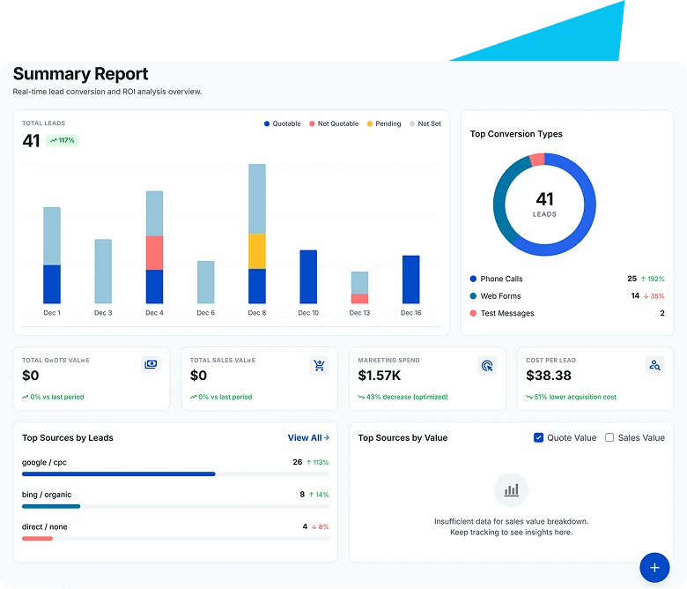This screenshot has width=687, height=589.
Task: Click the Top Conversion Types title
Action: pyautogui.click(x=516, y=134)
